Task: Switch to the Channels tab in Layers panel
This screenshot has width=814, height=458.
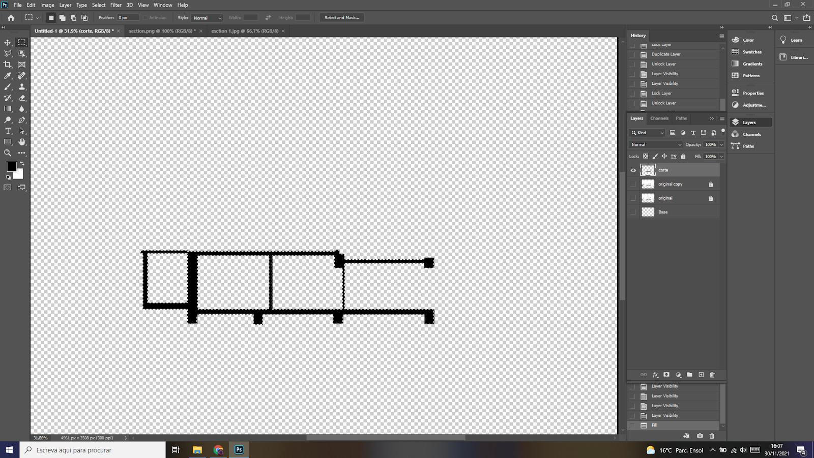Action: pos(659,118)
